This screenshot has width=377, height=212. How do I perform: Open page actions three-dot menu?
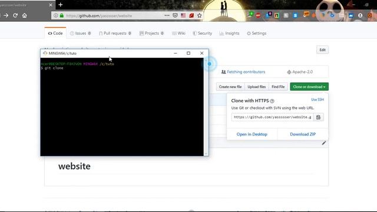tap(167, 16)
